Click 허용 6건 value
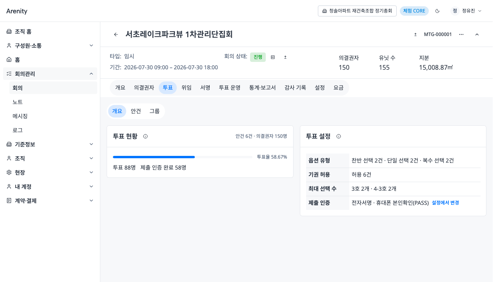The height and width of the screenshot is (282, 497). [x=361, y=175]
